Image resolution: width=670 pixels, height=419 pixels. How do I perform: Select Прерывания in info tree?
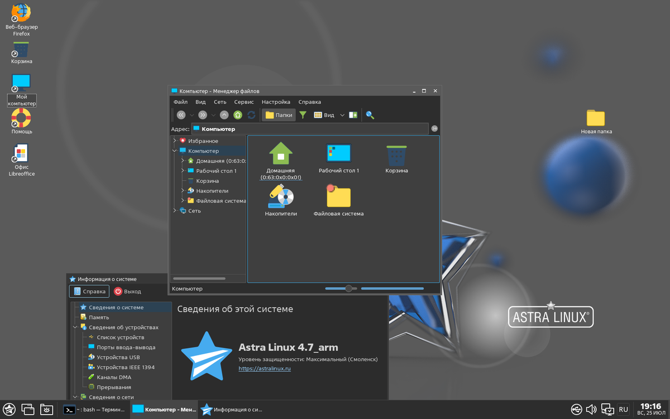point(113,388)
